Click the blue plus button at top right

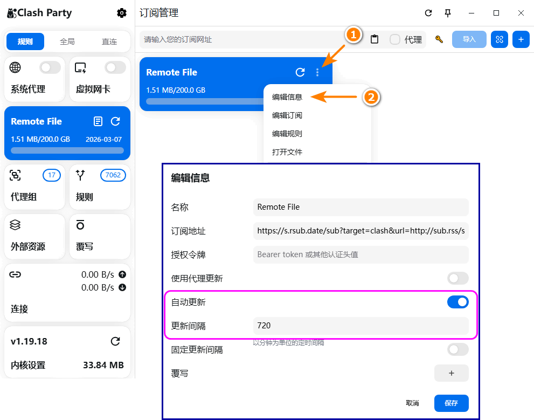(521, 39)
